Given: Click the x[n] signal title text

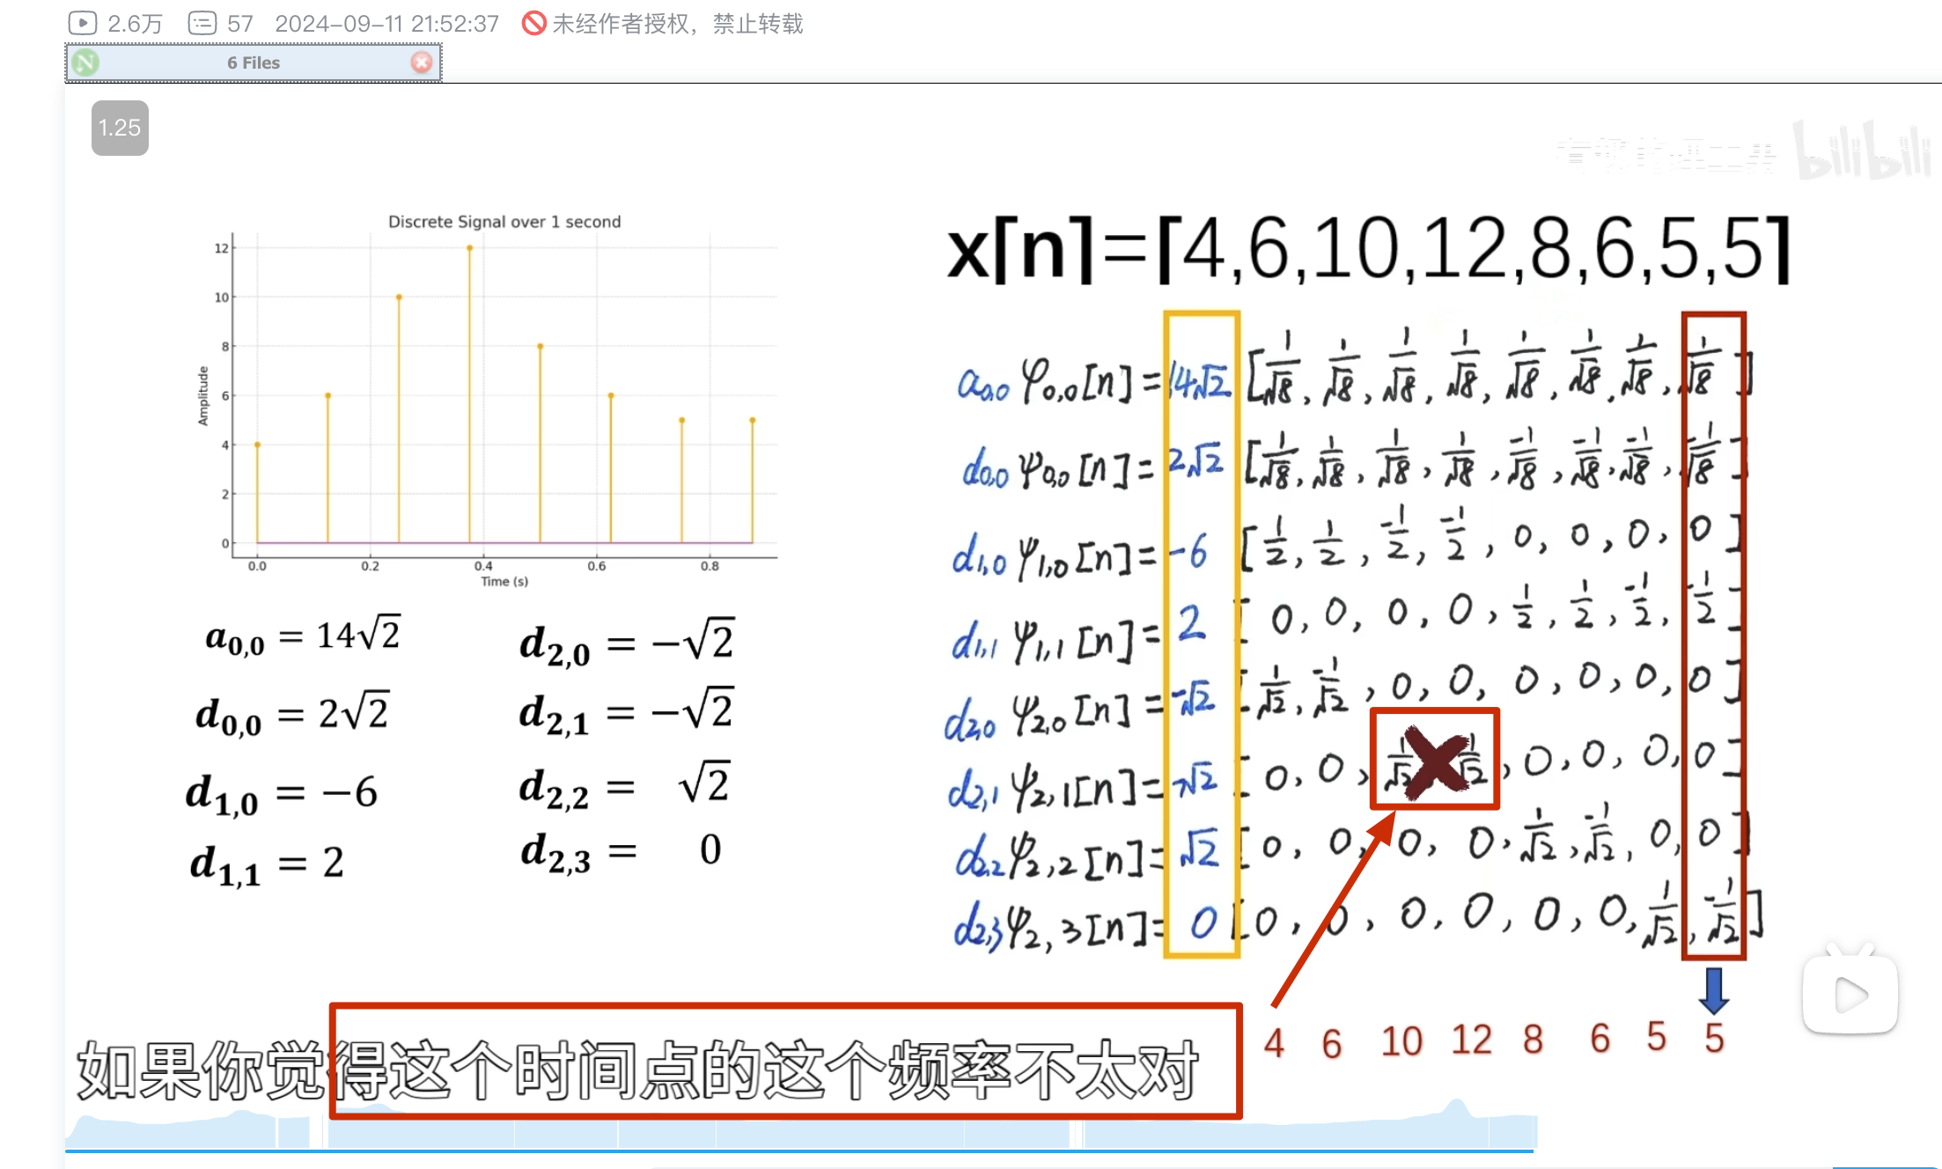Looking at the screenshot, I should coord(1367,249).
